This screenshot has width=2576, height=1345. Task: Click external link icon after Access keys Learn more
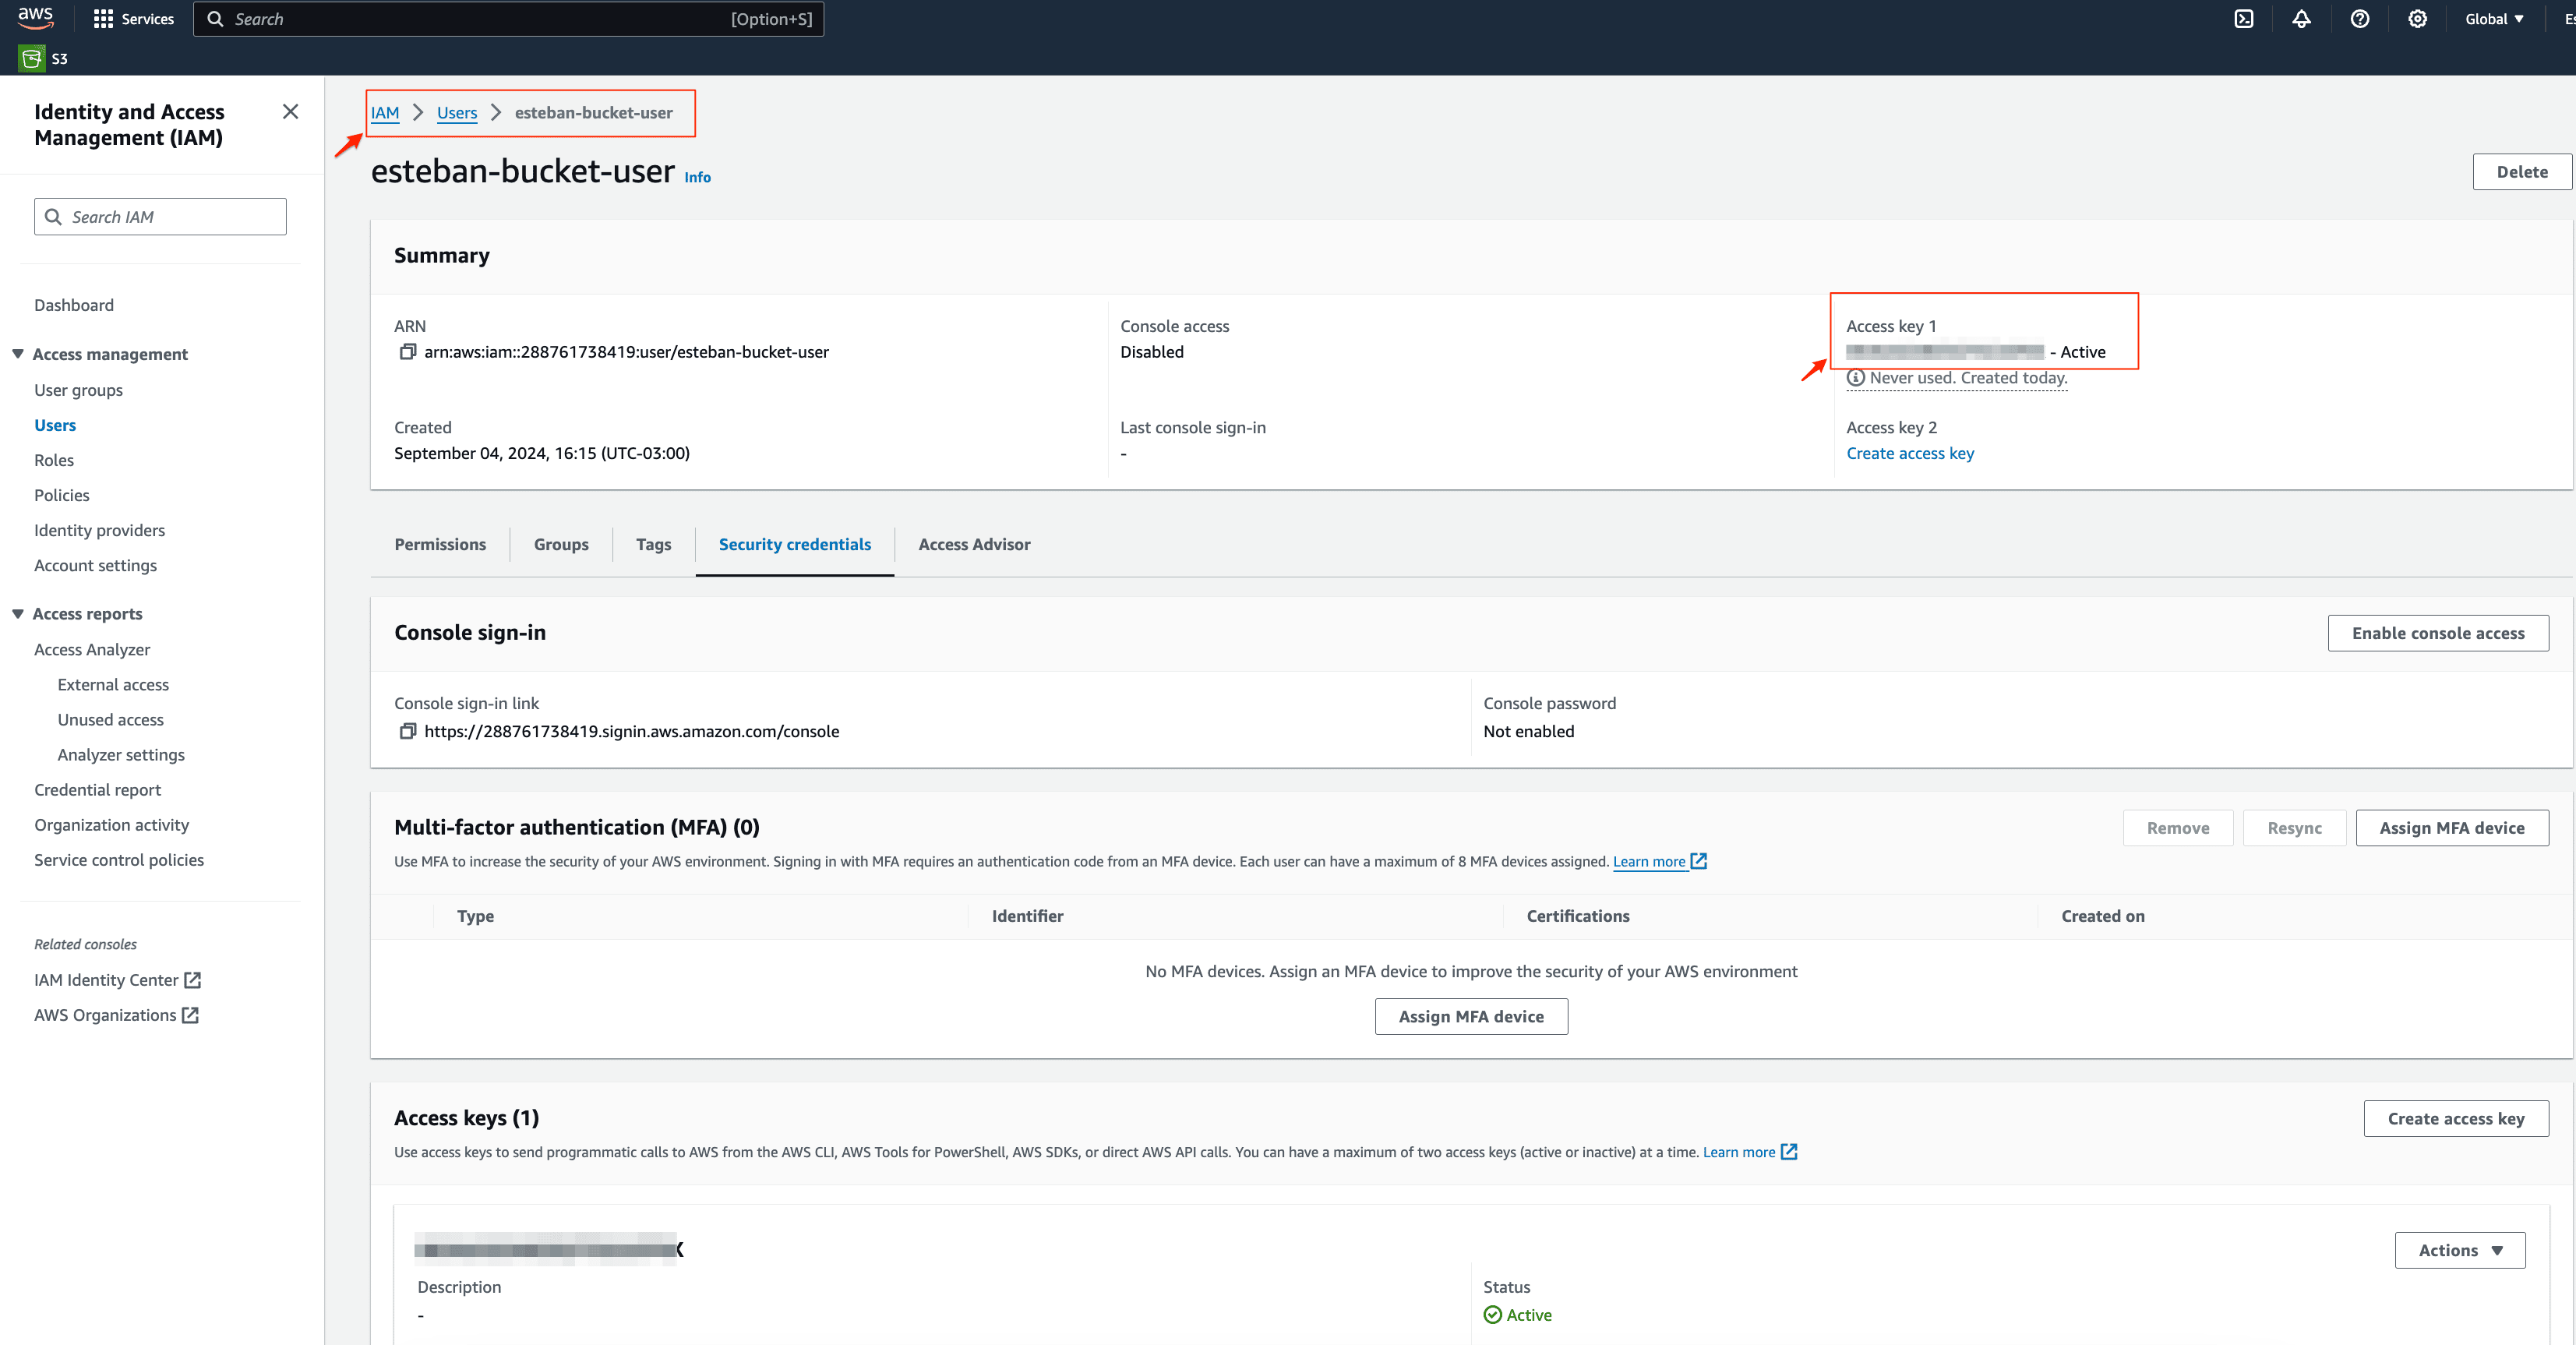1789,1152
